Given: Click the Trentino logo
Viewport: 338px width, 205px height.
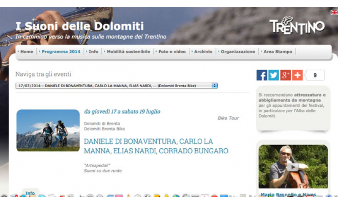Looking at the screenshot, I should pyautogui.click(x=297, y=25).
